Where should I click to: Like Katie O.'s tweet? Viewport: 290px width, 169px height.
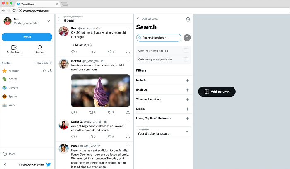click(110, 137)
